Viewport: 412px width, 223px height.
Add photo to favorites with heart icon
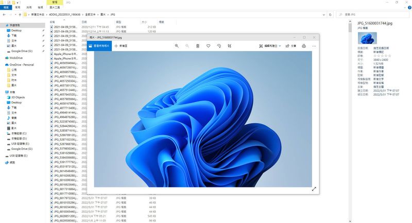click(208, 46)
